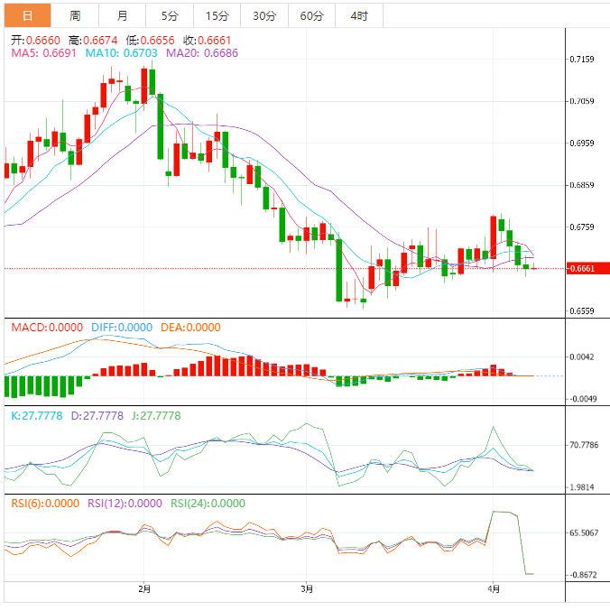
Task: Switch to the 4时 timeframe tab
Action: click(x=358, y=16)
